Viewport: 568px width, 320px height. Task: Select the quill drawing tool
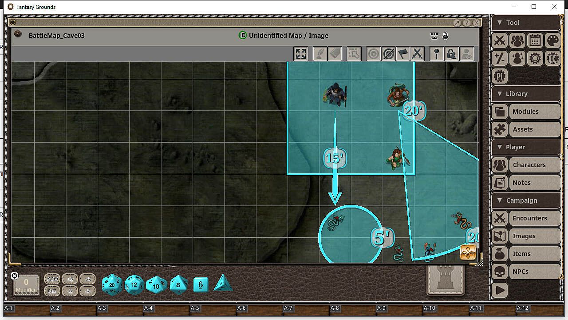[320, 54]
